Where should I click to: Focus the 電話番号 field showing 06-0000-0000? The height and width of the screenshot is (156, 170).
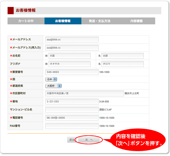(72, 118)
